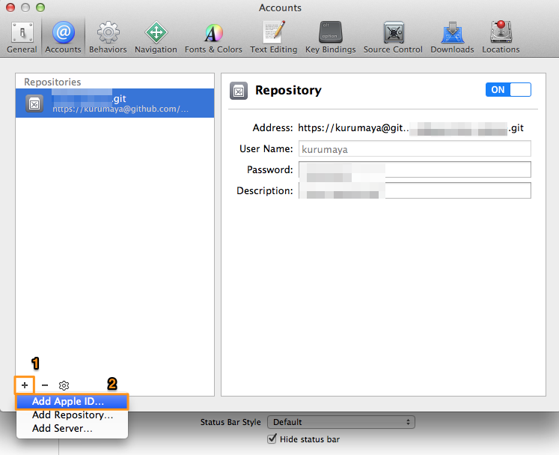
Task: Open the gear action menu below repository list
Action: pyautogui.click(x=64, y=385)
